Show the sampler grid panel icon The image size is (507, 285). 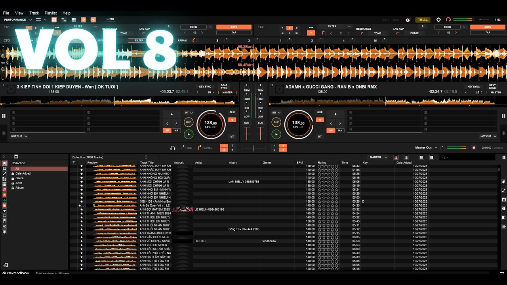pos(74,19)
